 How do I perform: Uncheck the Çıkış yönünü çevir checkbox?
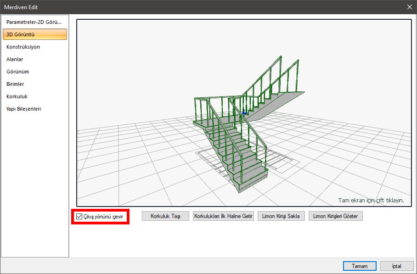click(x=80, y=217)
